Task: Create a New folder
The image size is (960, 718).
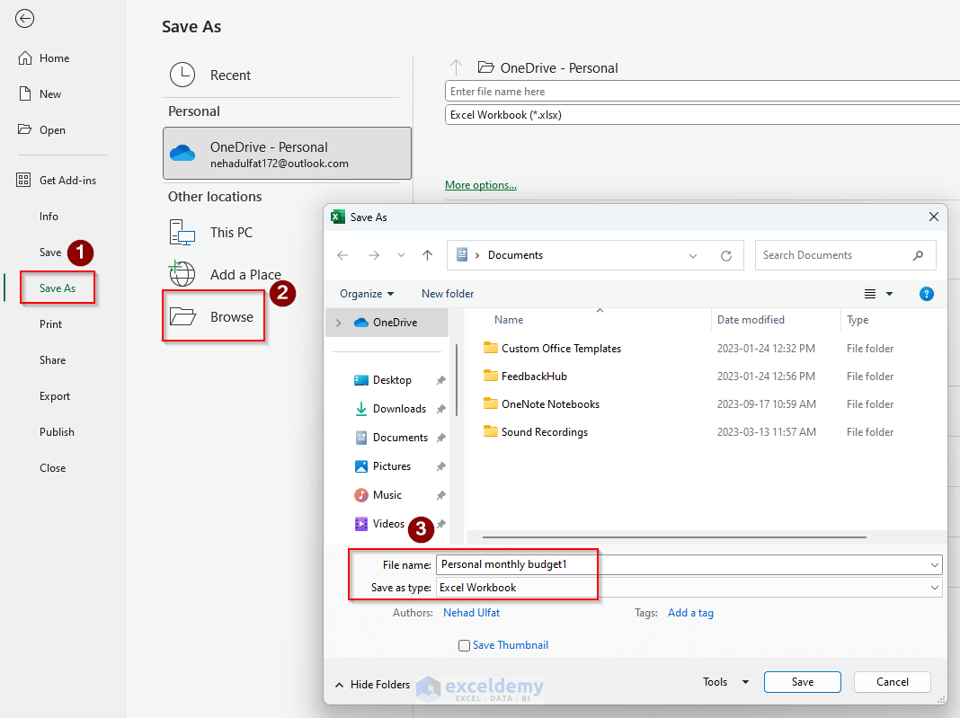Action: click(448, 294)
